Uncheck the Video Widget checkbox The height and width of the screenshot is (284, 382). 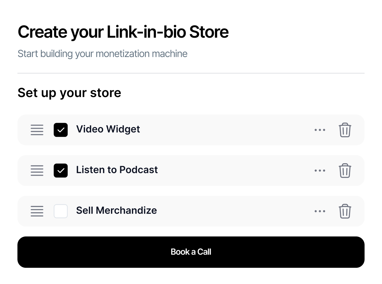[61, 130]
